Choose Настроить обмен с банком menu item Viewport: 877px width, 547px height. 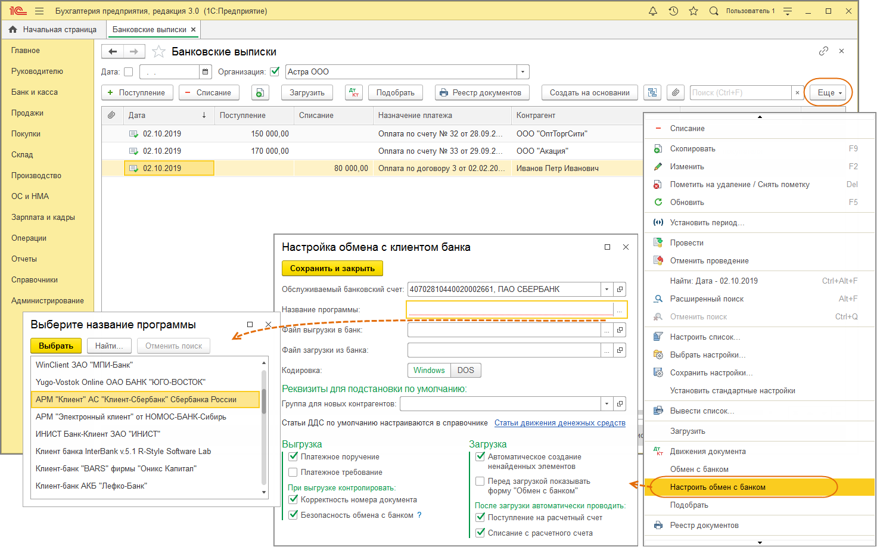point(760,487)
